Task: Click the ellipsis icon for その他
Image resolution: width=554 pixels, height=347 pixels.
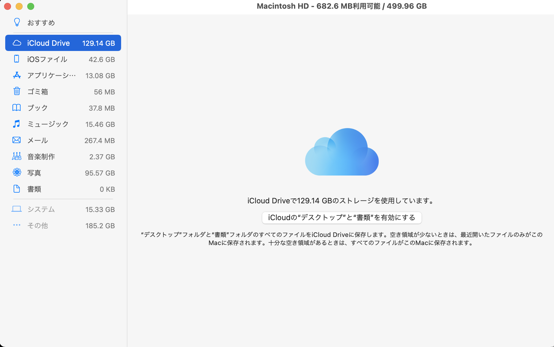Action: (17, 225)
